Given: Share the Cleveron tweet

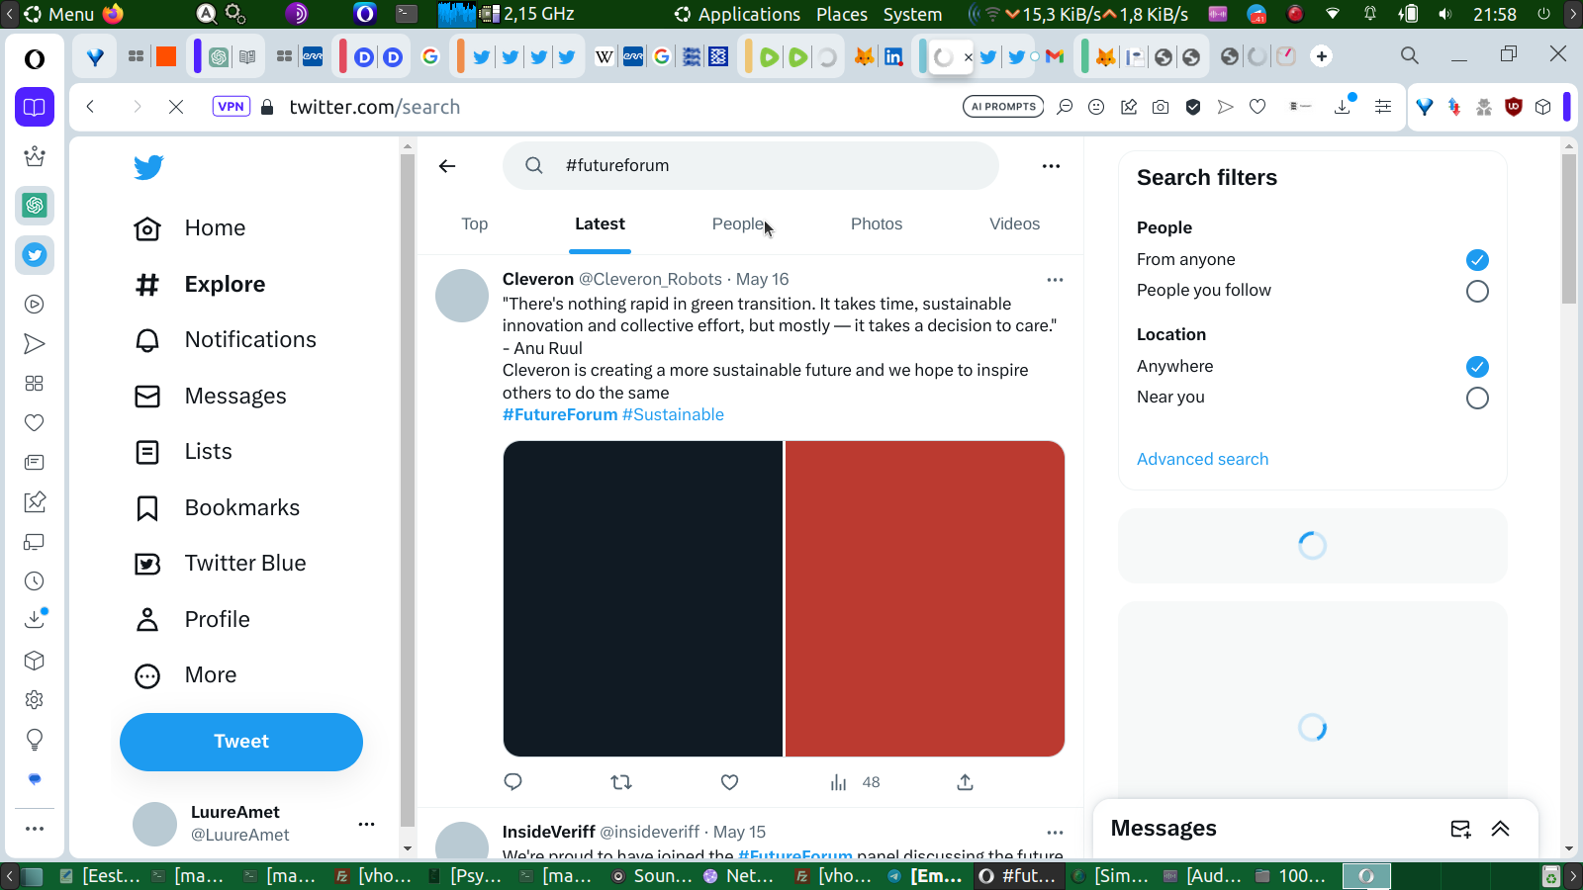Looking at the screenshot, I should point(966,782).
